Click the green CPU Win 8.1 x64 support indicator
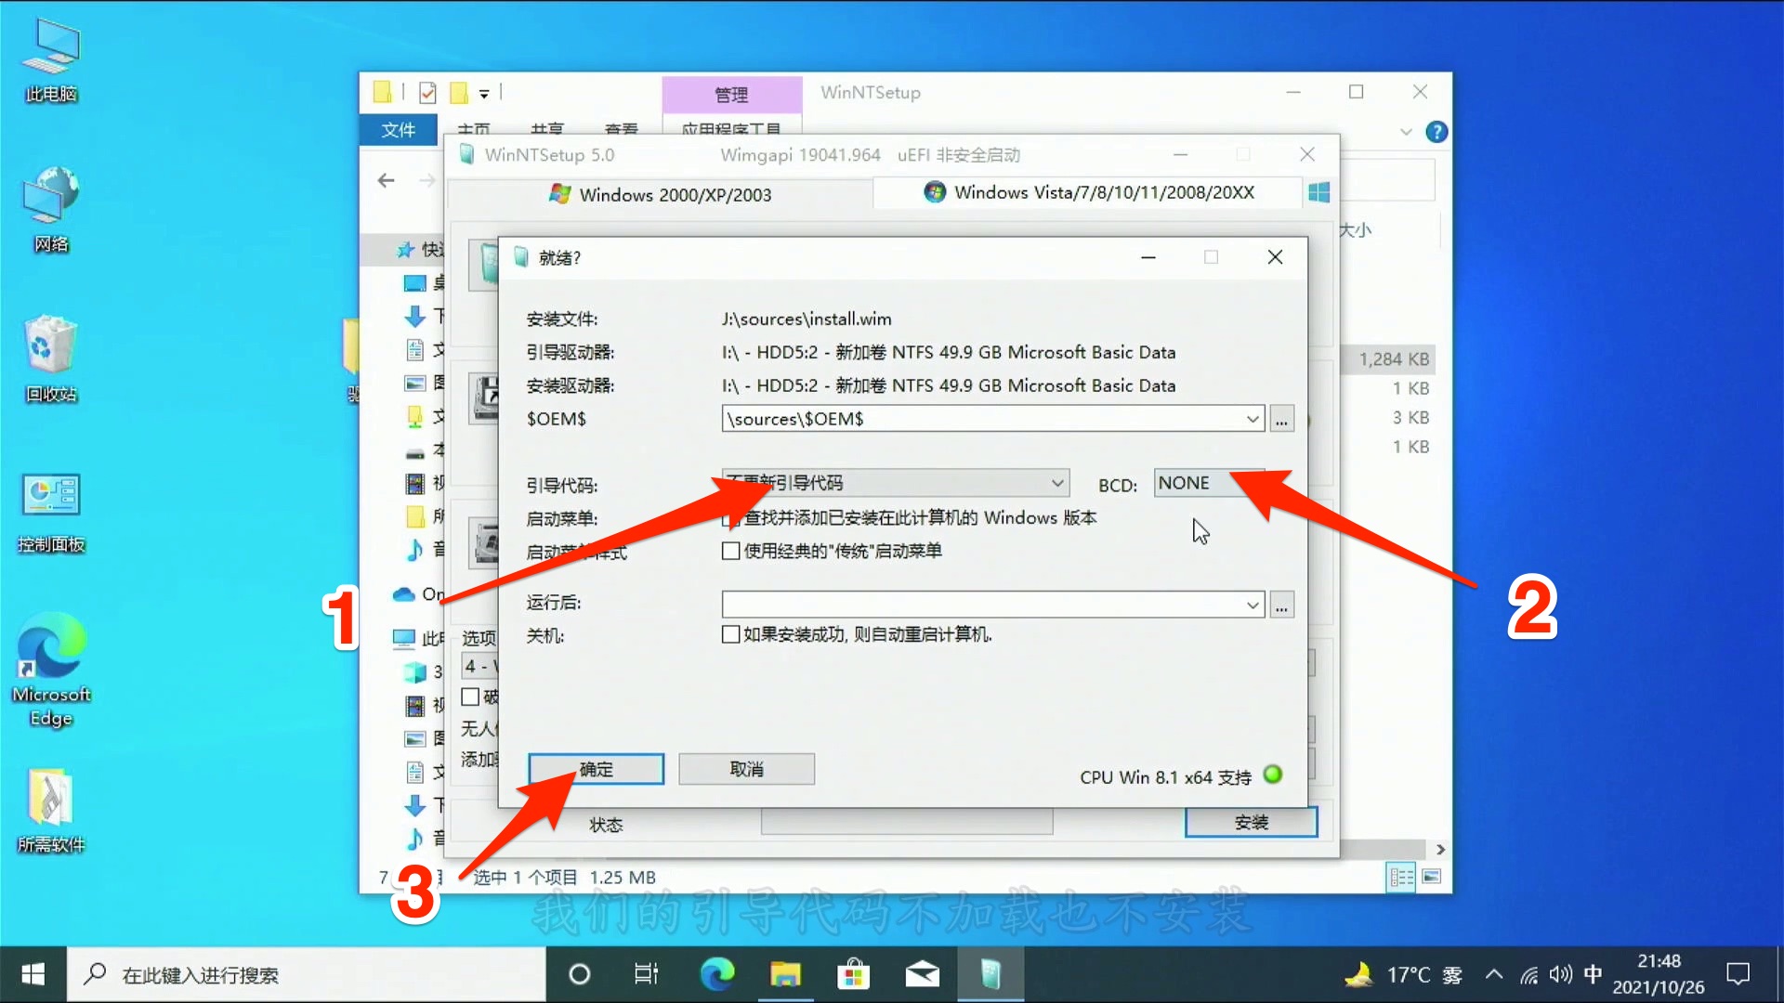This screenshot has height=1003, width=1784. tap(1274, 775)
